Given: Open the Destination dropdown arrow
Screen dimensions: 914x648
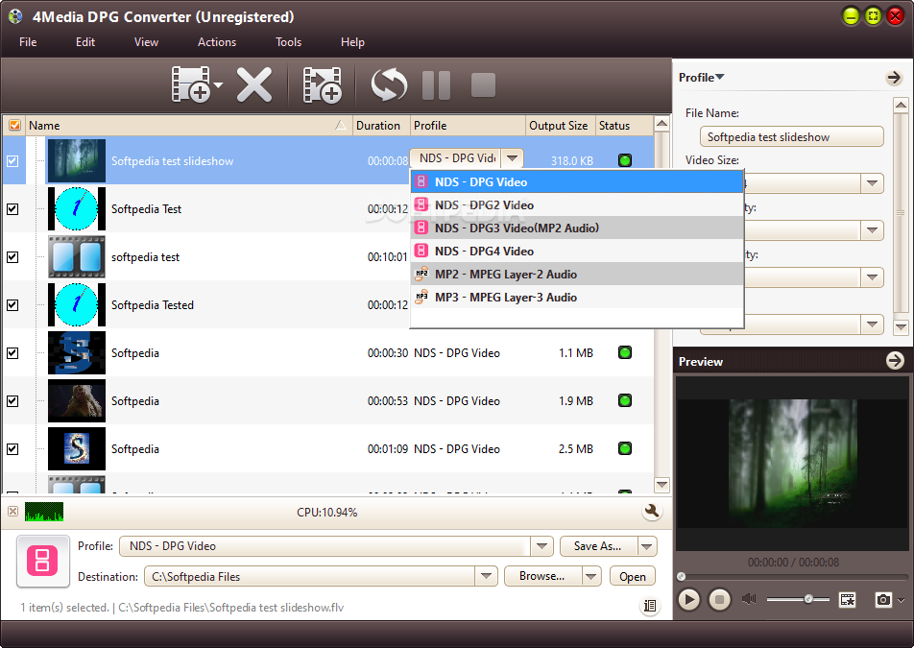Looking at the screenshot, I should pos(486,576).
